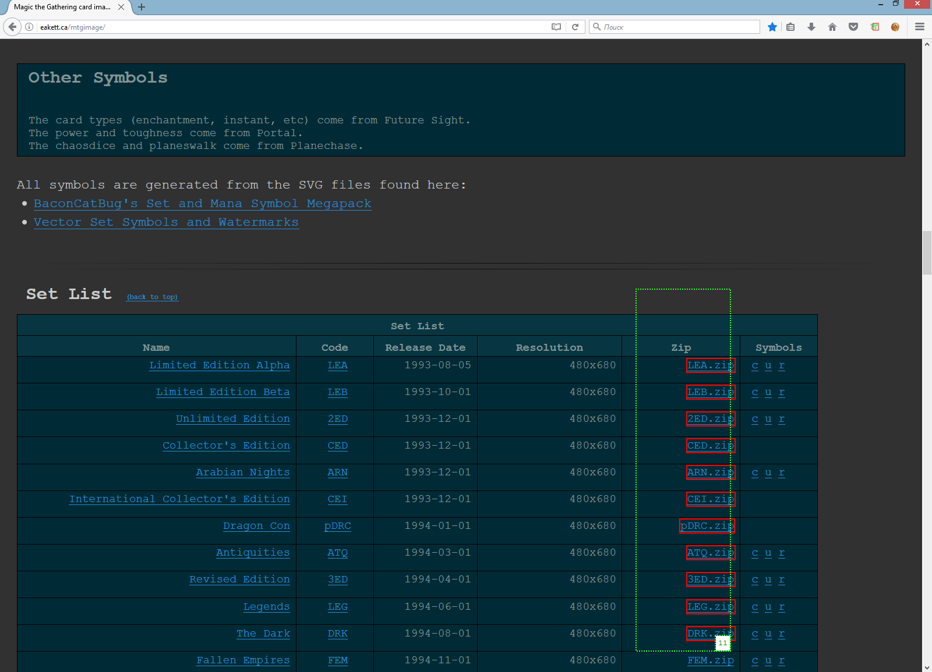This screenshot has height=672, width=932.
Task: Download pDRC.zip
Action: click(707, 526)
